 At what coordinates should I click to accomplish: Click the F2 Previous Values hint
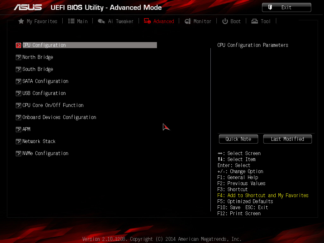point(241,184)
